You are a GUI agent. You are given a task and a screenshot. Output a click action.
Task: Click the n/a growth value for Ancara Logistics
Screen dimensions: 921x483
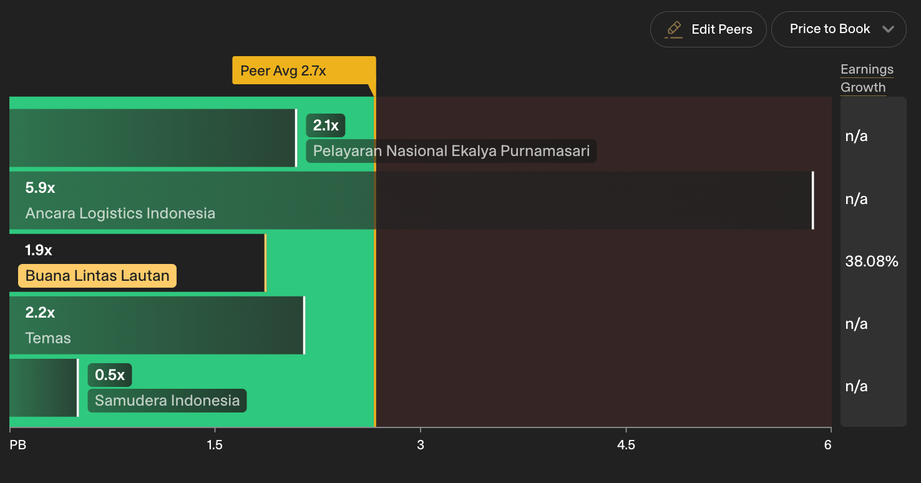coord(857,199)
